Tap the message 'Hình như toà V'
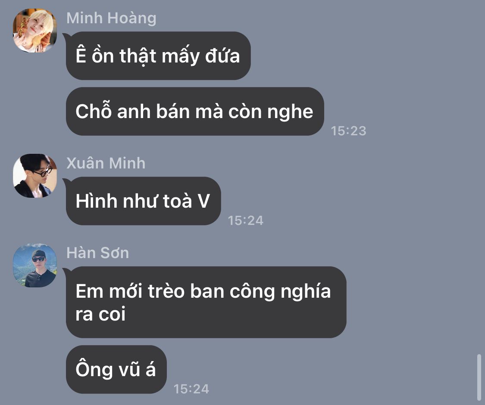 click(x=143, y=201)
